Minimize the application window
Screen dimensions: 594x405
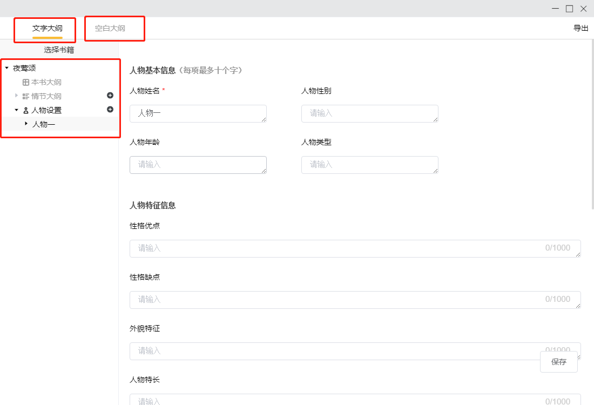(x=555, y=8)
